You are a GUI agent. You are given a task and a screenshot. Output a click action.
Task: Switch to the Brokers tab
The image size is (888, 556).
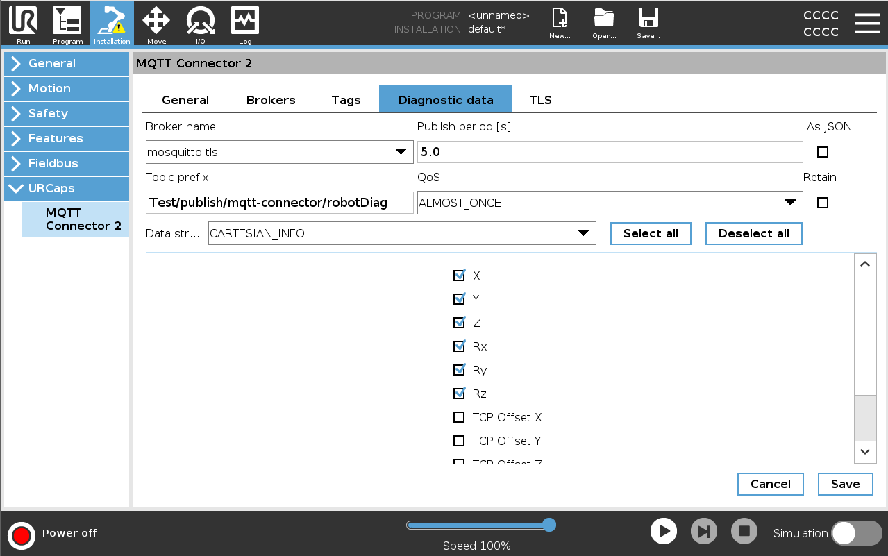tap(271, 100)
